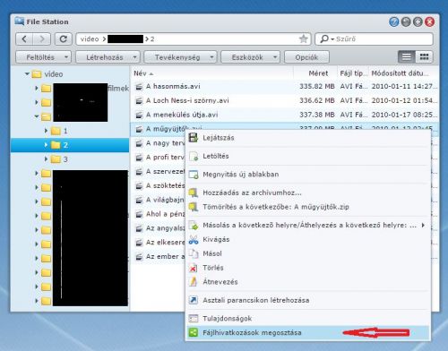Choose Lejátszás from the context menu
Screen dimensions: 448x351
pyautogui.click(x=307, y=138)
